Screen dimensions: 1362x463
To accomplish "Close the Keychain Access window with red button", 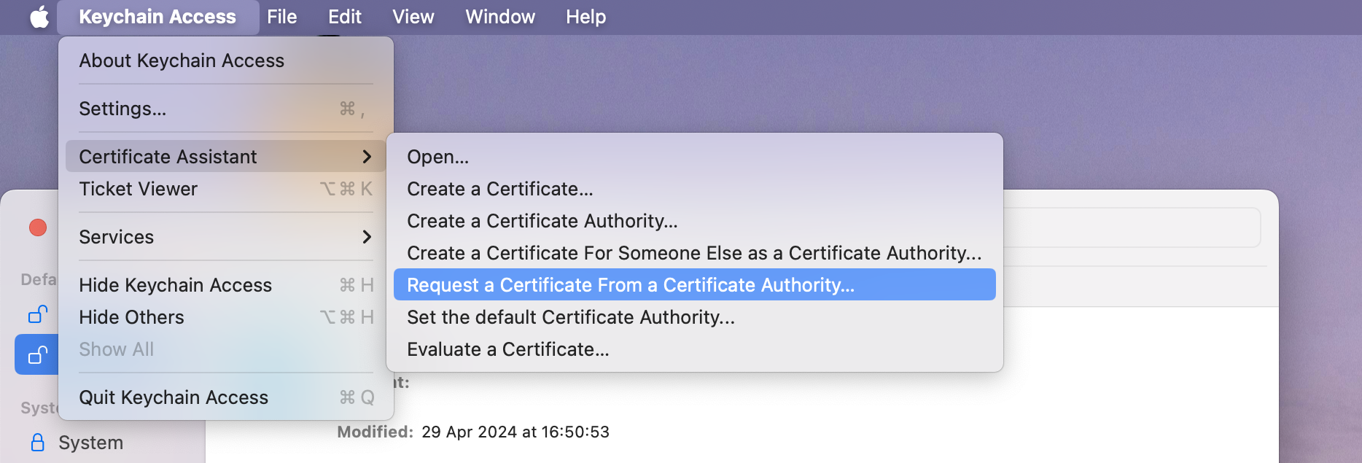I will (x=38, y=227).
